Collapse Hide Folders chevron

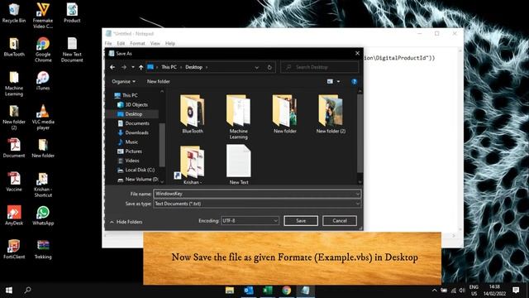[112, 222]
